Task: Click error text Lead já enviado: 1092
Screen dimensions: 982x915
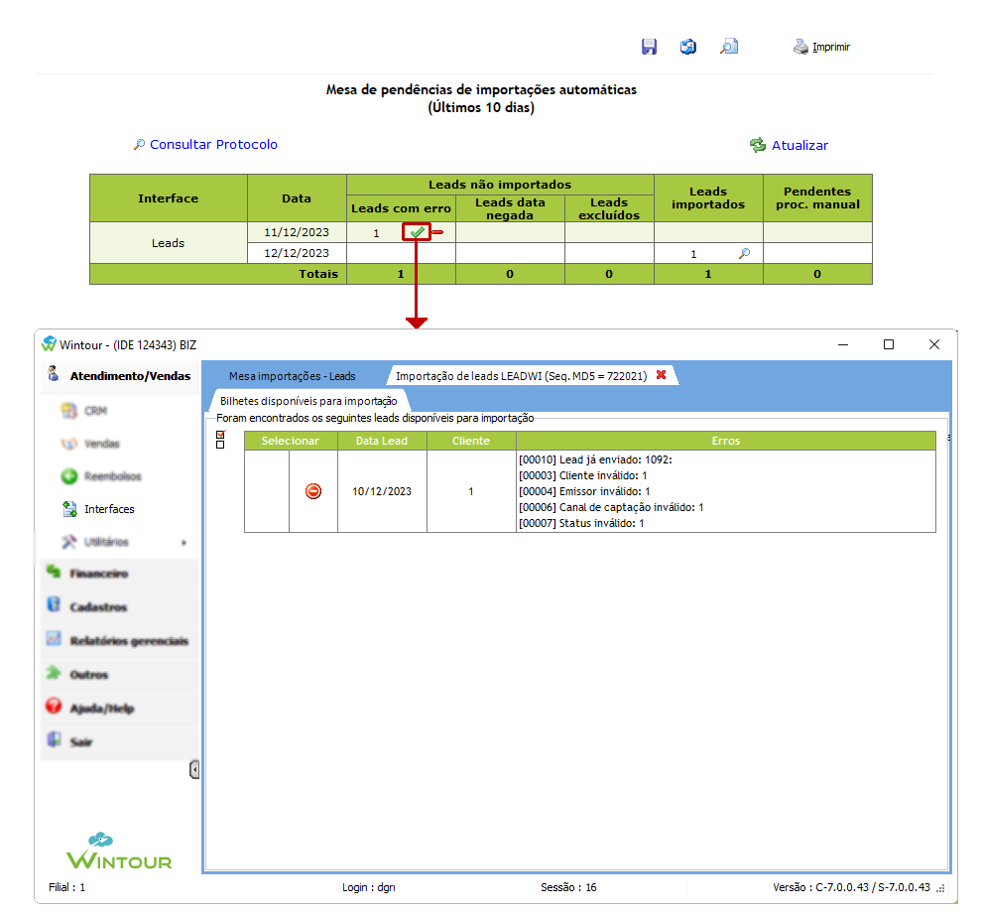Action: pyautogui.click(x=595, y=459)
